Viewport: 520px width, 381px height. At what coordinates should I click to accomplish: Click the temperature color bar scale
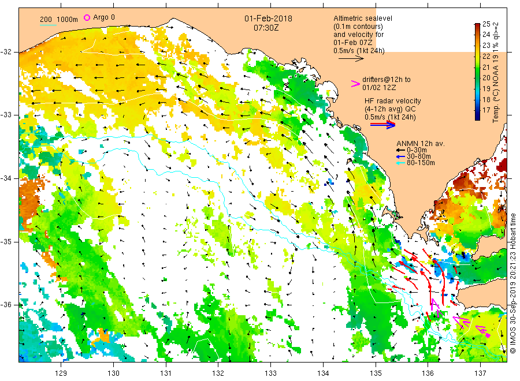(477, 72)
